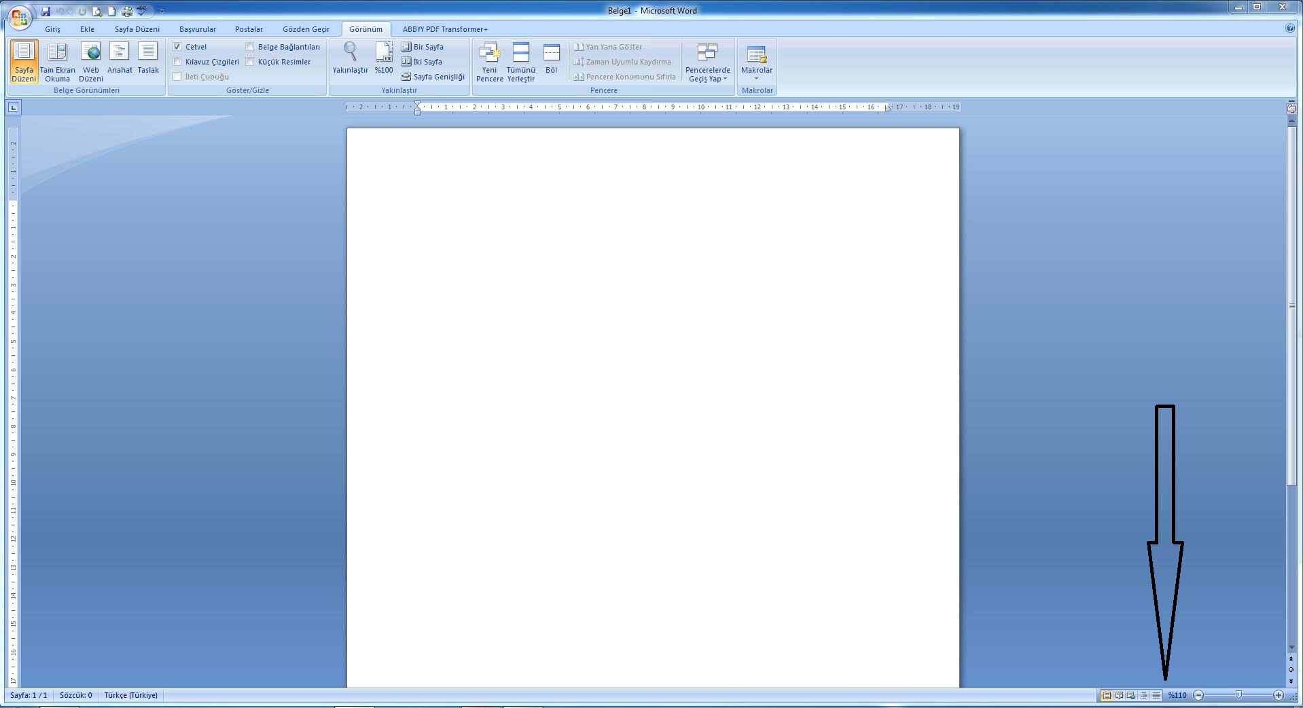Switch to Tam Ekran Okuma view

click(x=58, y=62)
